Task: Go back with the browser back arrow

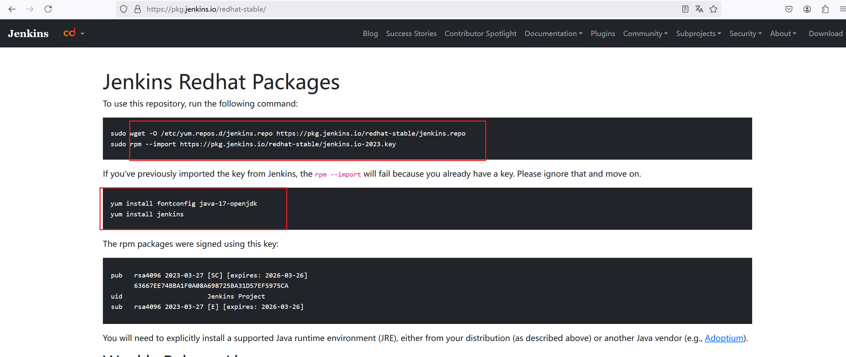Action: (x=12, y=9)
